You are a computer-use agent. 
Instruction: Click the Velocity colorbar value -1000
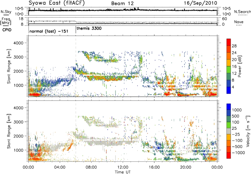click(x=238, y=153)
